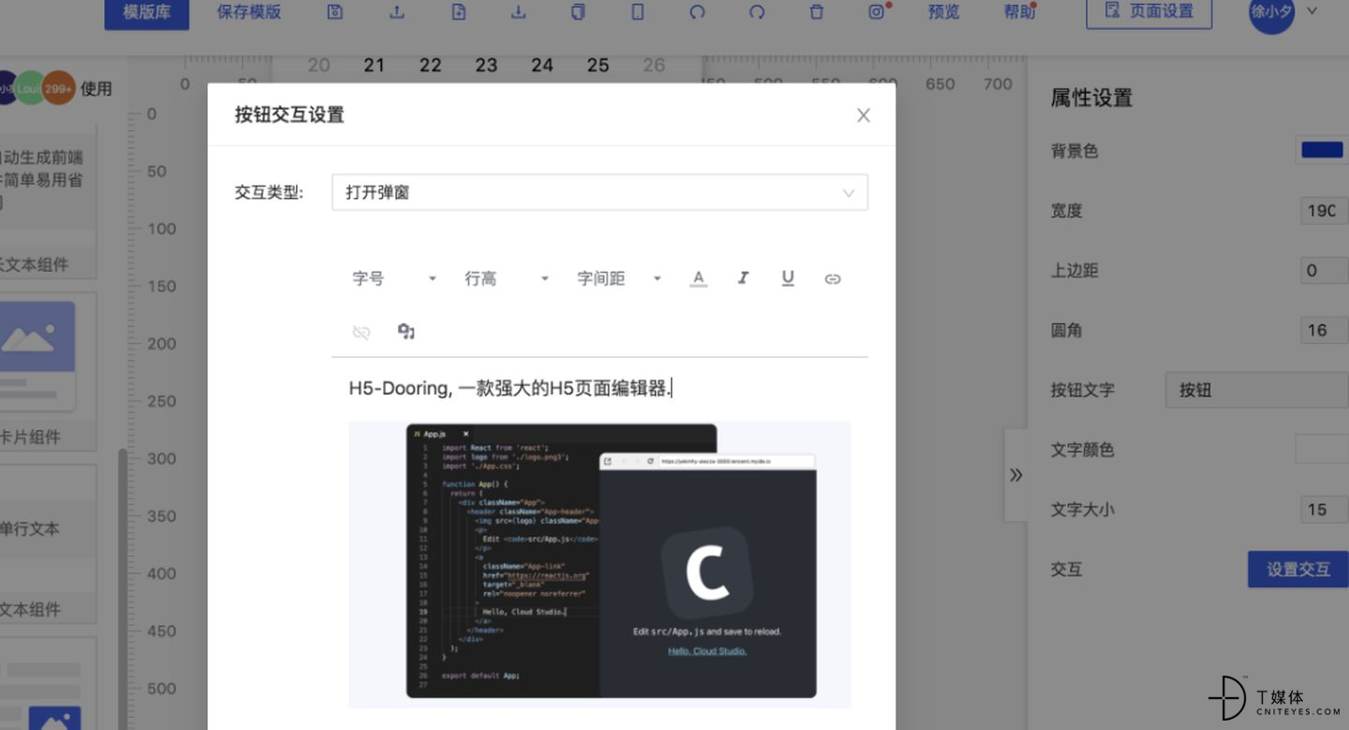This screenshot has height=730, width=1349.
Task: Pick the blue 背景色 color swatch
Action: coord(1322,150)
